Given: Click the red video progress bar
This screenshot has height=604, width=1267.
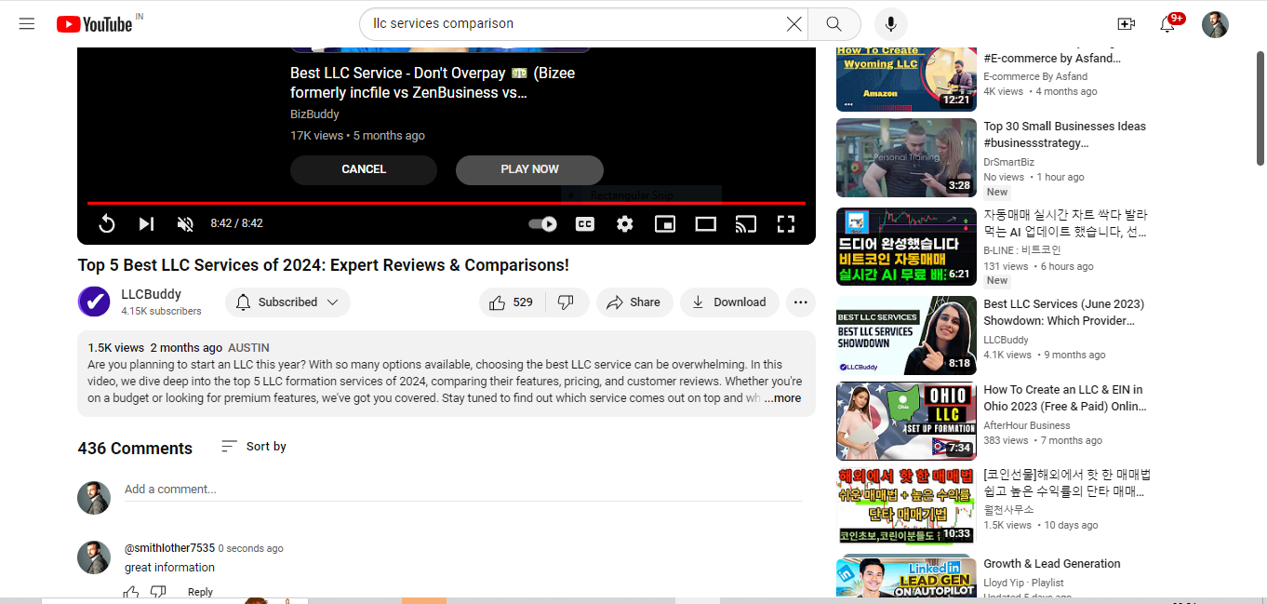Looking at the screenshot, I should [x=447, y=202].
